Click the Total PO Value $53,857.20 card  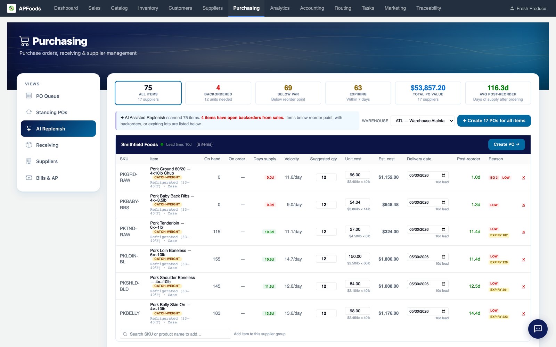click(428, 93)
